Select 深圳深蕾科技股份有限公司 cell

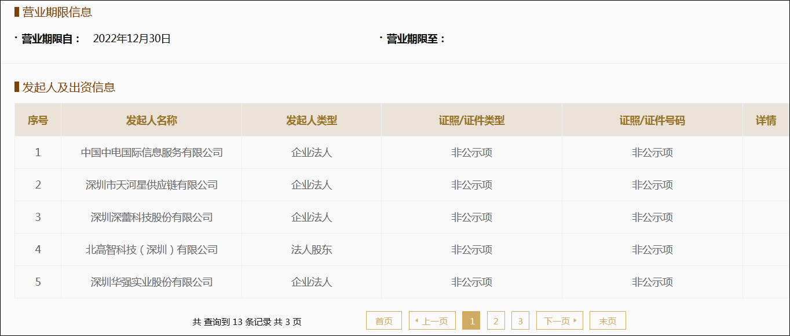pos(152,217)
